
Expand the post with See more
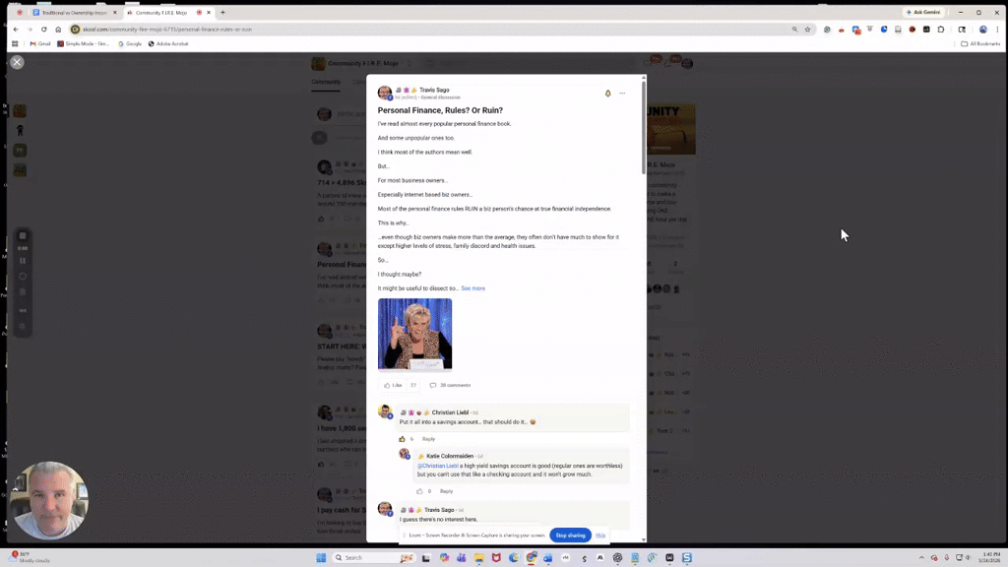473,288
